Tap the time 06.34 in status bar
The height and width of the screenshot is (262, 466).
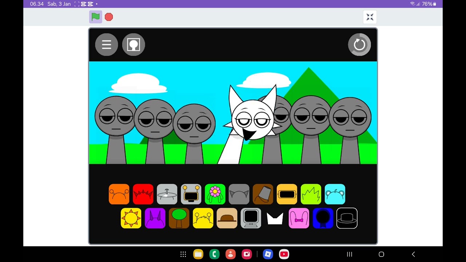(37, 4)
